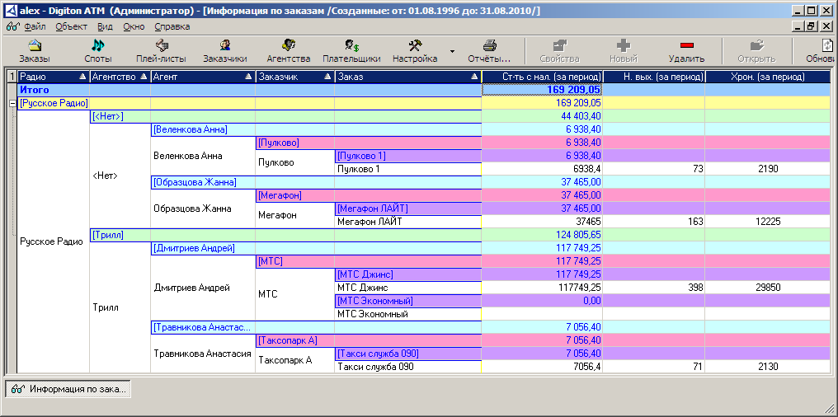Open Отчёты printer icon

[490, 45]
